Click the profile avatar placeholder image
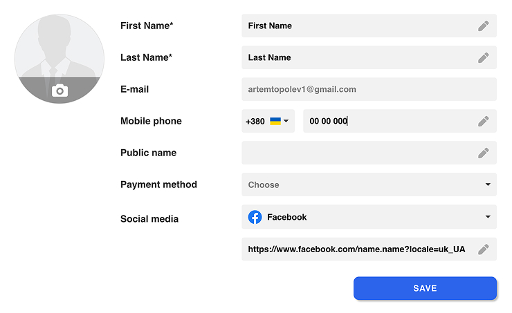 [x=60, y=59]
